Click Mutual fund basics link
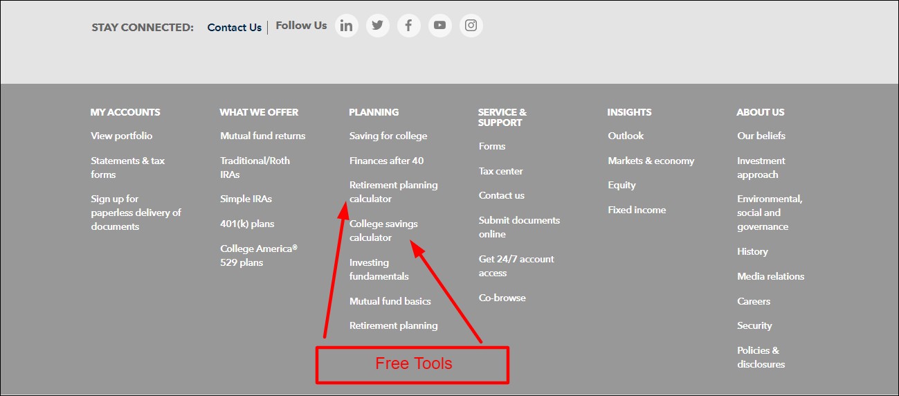This screenshot has height=396, width=899. coord(390,301)
